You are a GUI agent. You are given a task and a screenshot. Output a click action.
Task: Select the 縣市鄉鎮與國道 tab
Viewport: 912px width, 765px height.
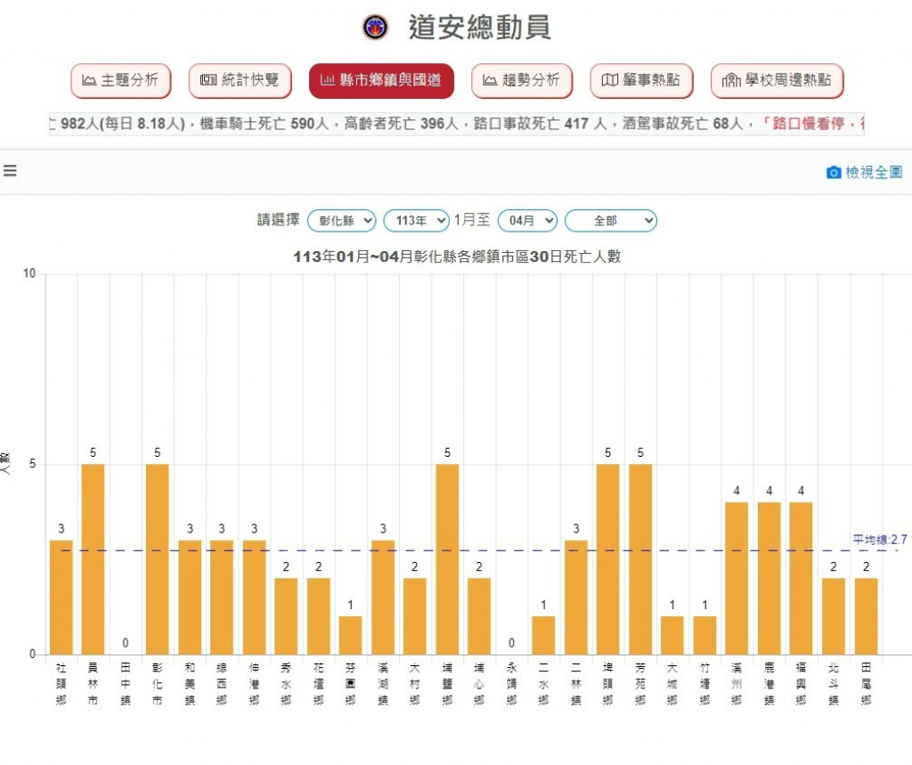coord(381,81)
